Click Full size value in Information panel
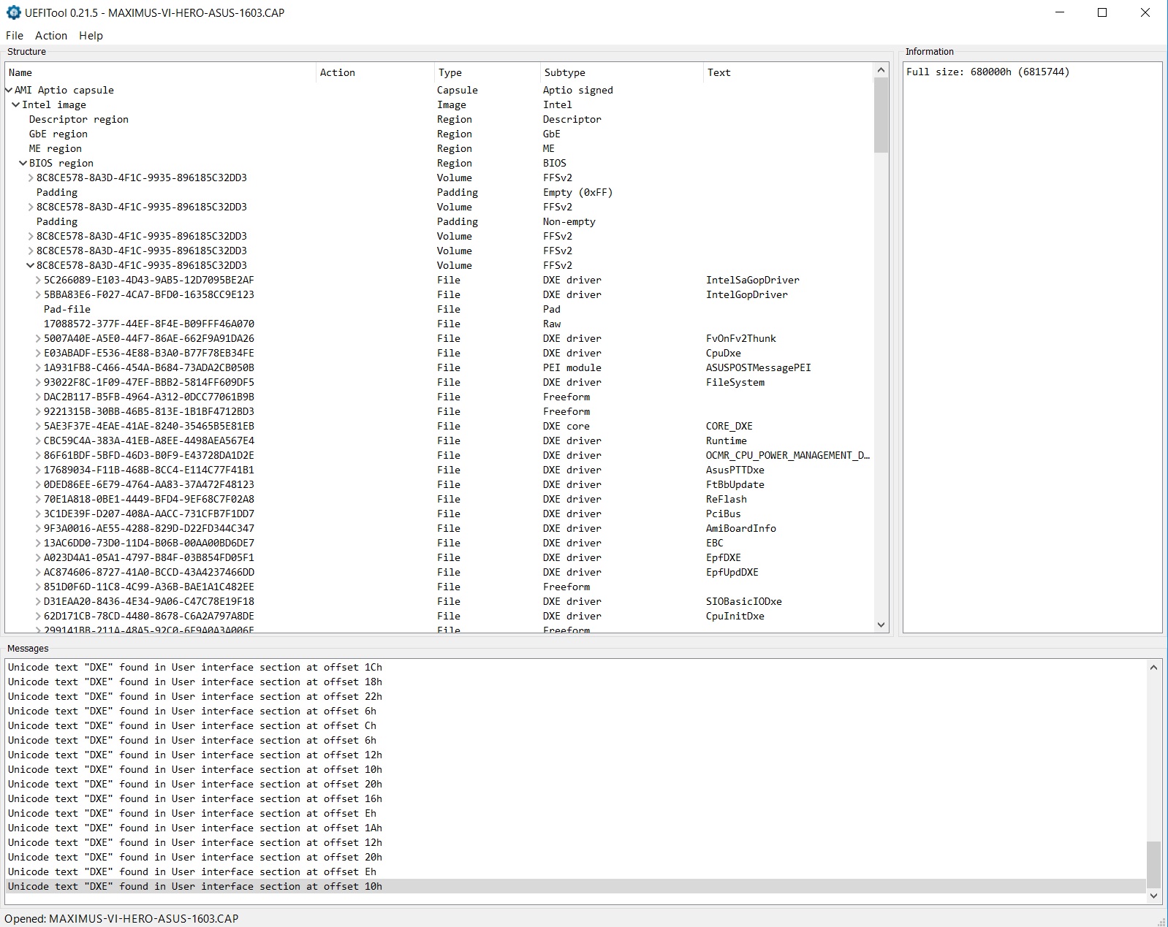 tap(987, 72)
